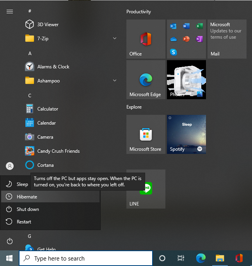Launch the Microsoft Edge tile
252x266 pixels.
point(146,80)
